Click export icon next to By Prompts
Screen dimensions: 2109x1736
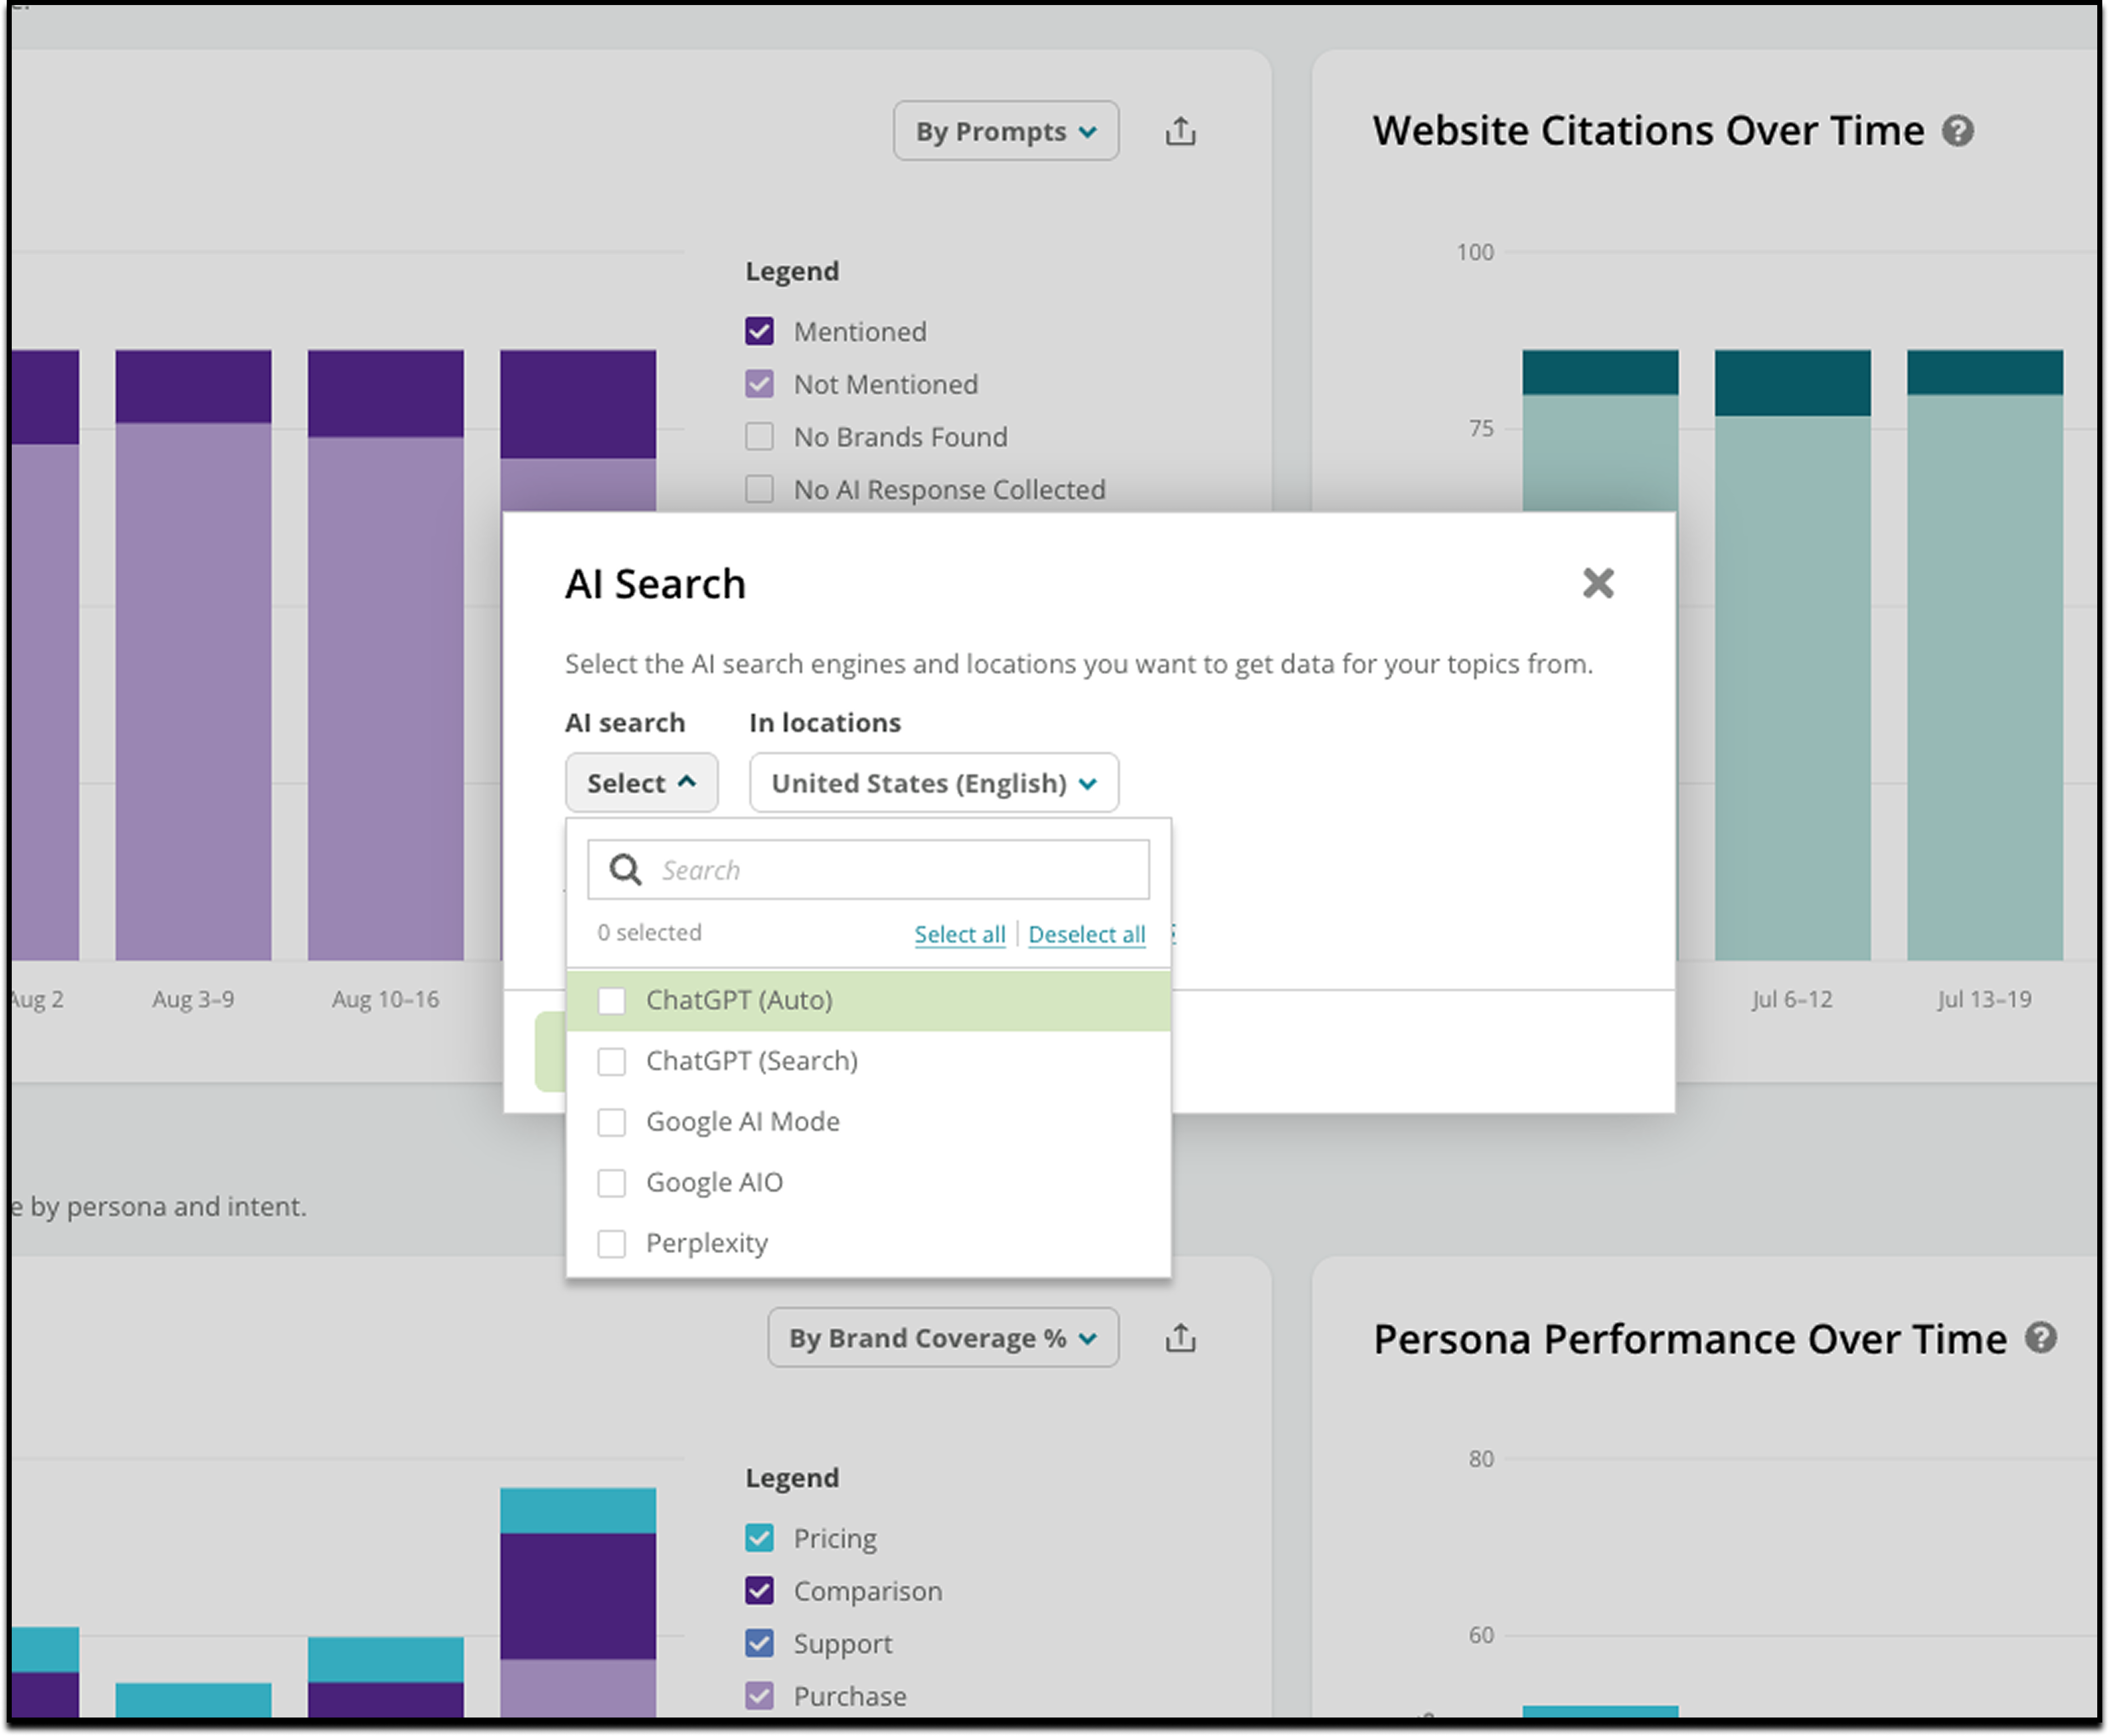[1180, 131]
